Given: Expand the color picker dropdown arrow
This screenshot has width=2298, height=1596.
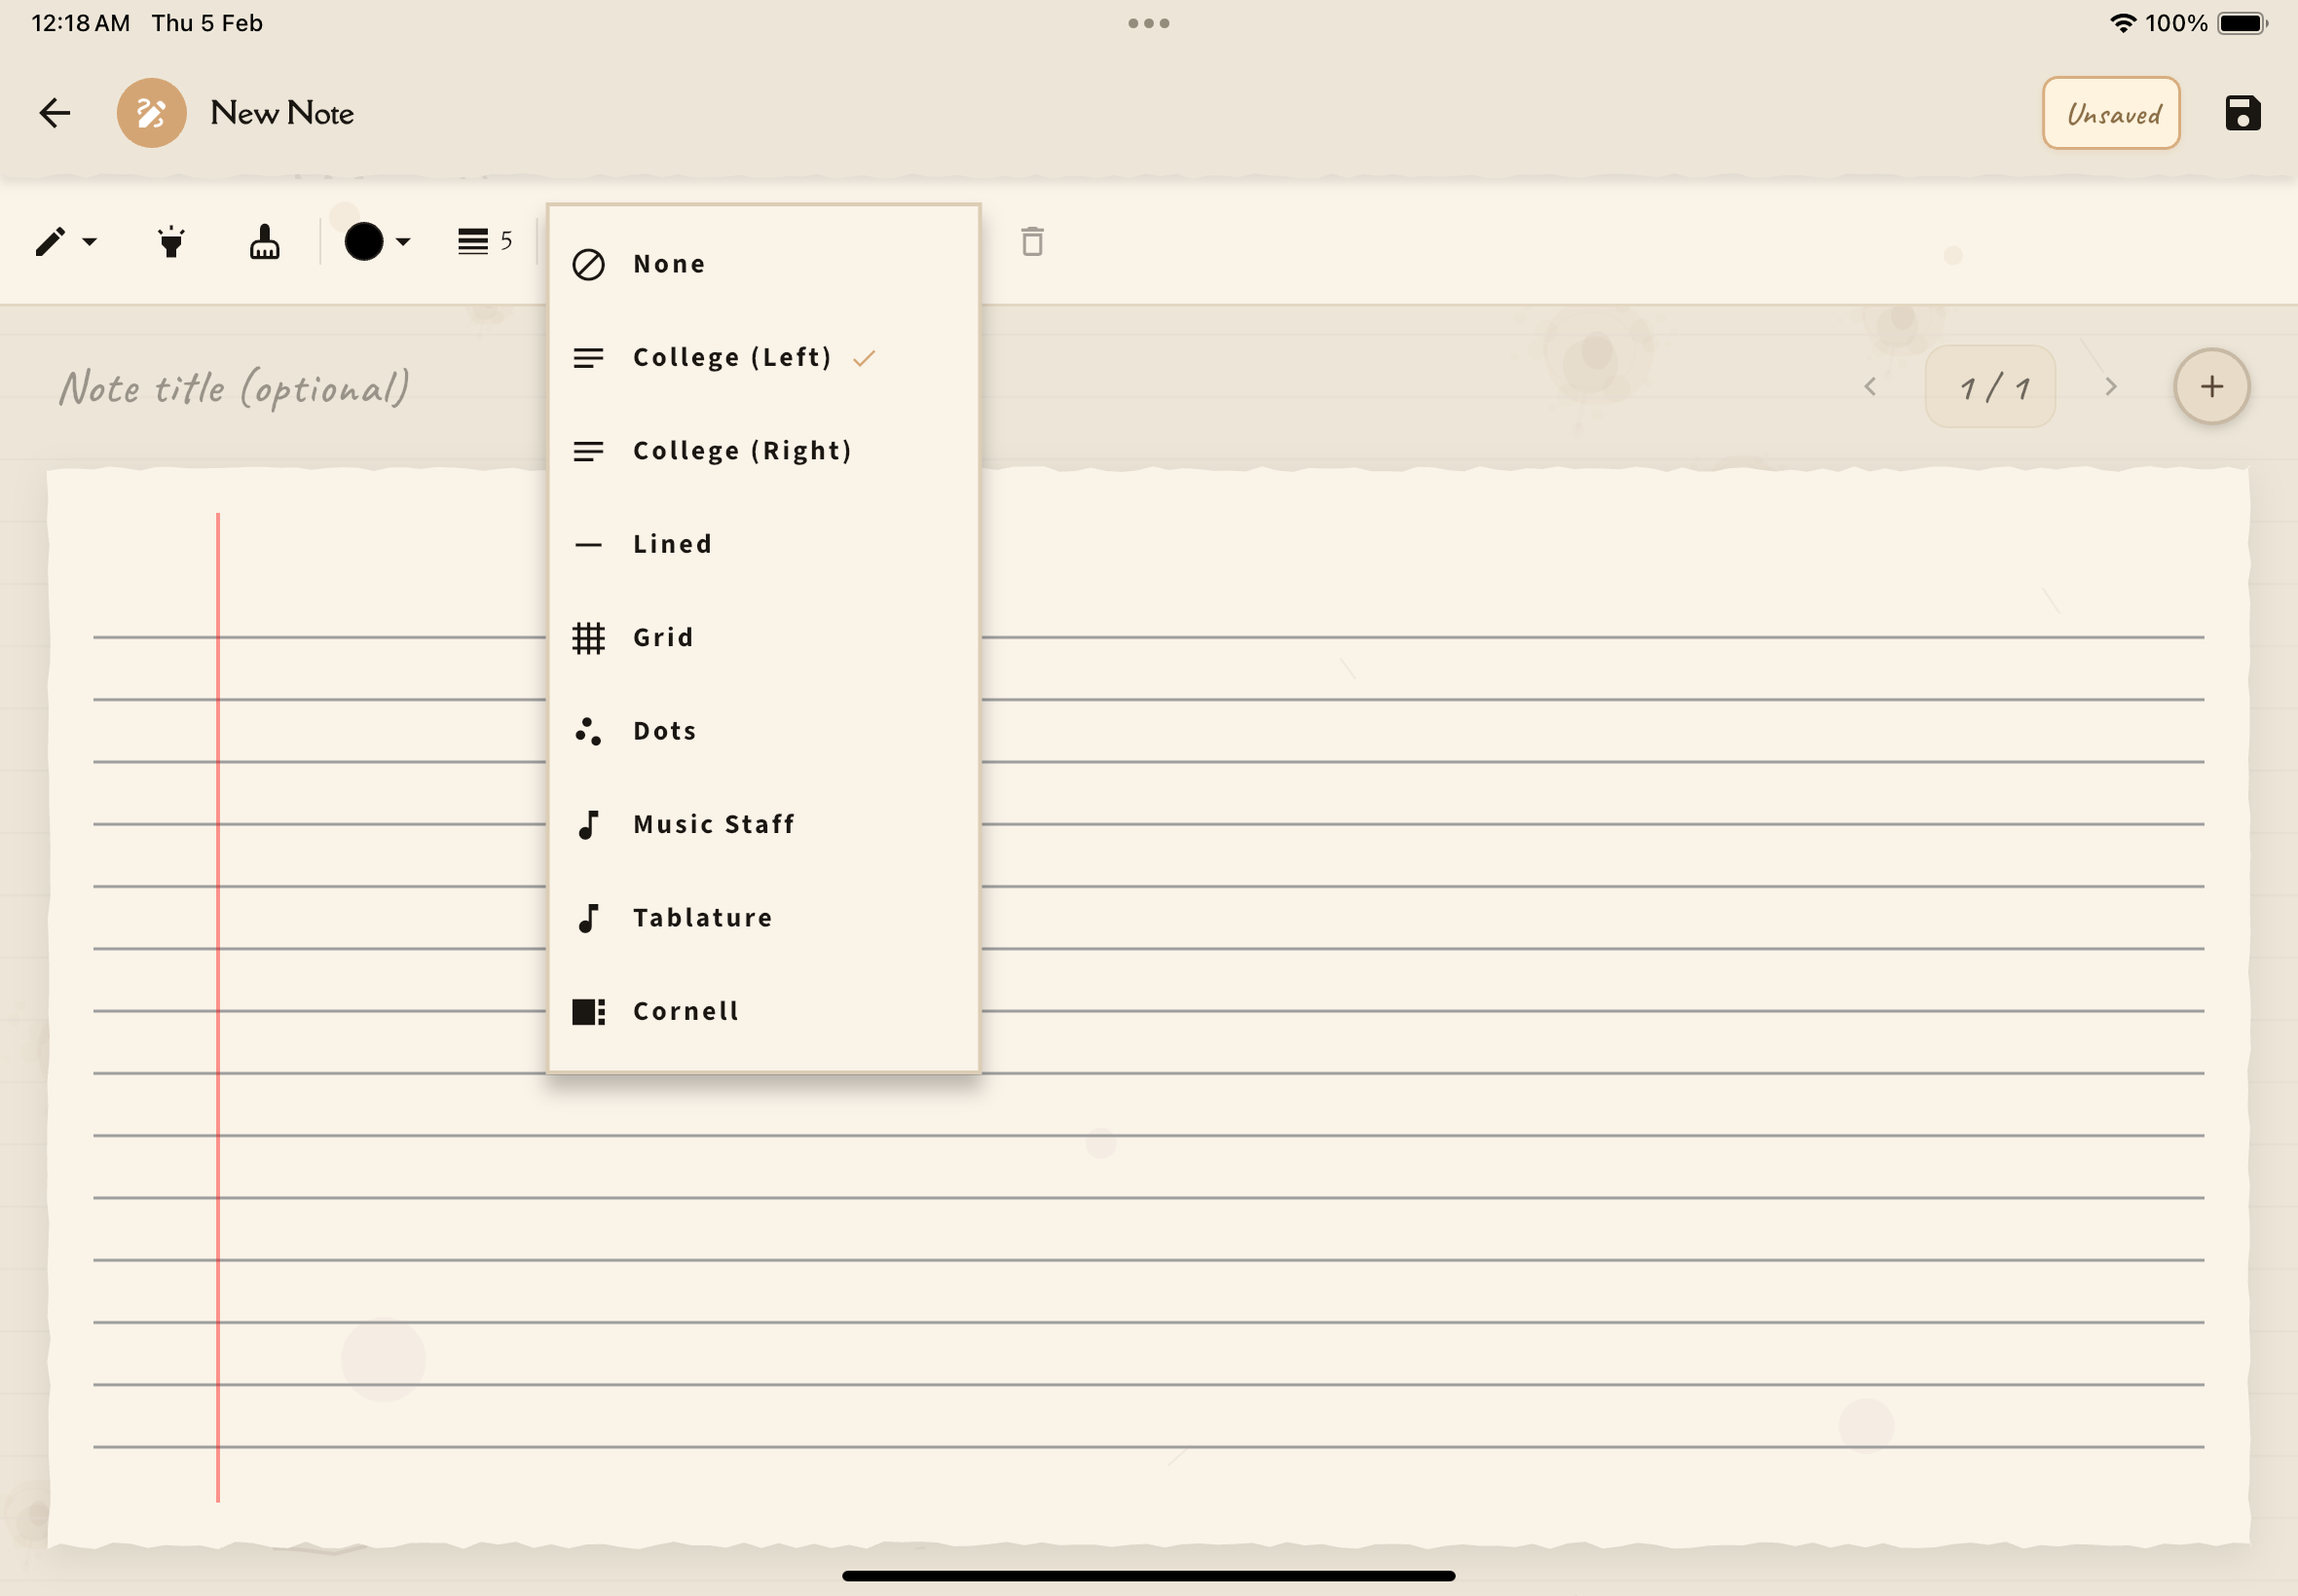Looking at the screenshot, I should (403, 242).
